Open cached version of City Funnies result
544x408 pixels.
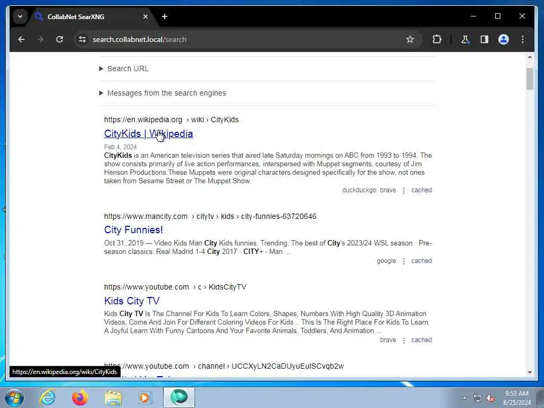[421, 261]
